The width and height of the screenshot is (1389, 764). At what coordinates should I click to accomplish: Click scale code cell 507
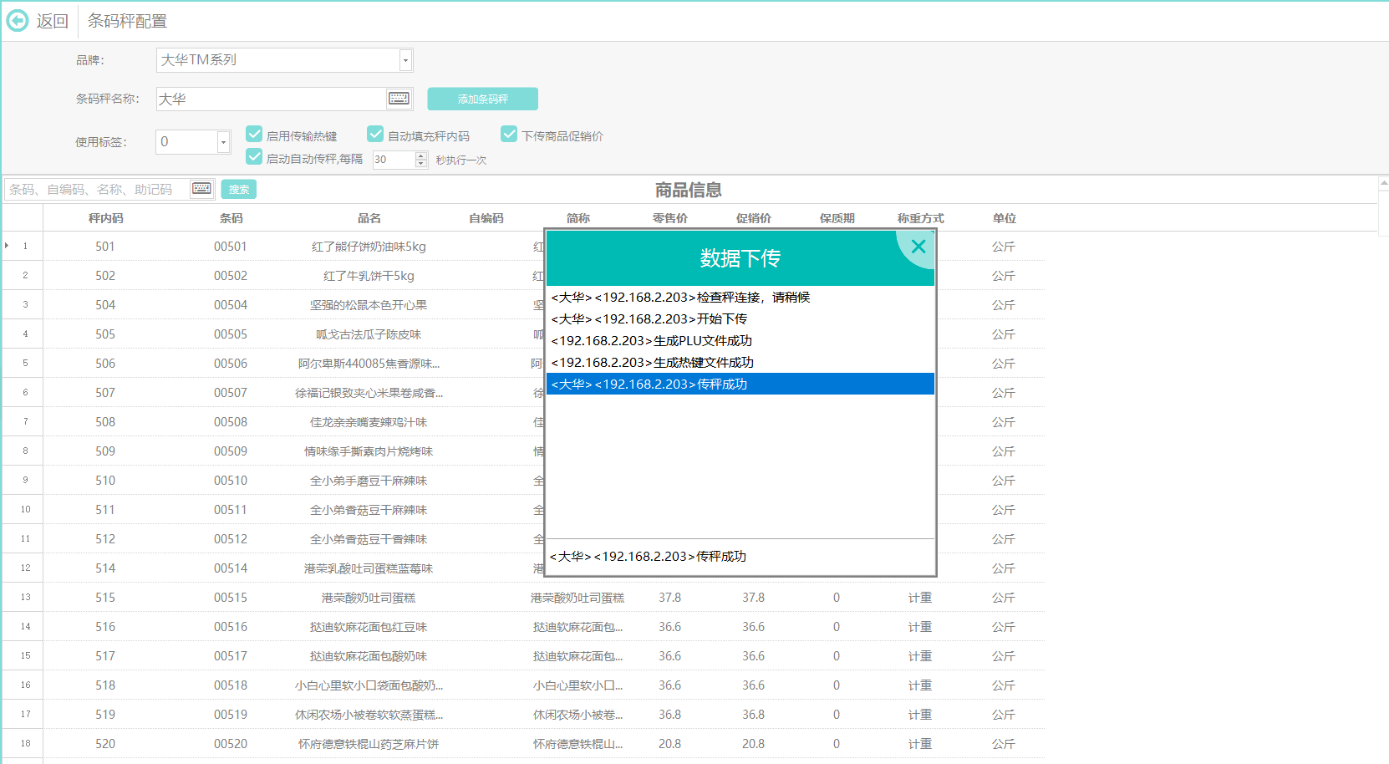[x=105, y=393]
